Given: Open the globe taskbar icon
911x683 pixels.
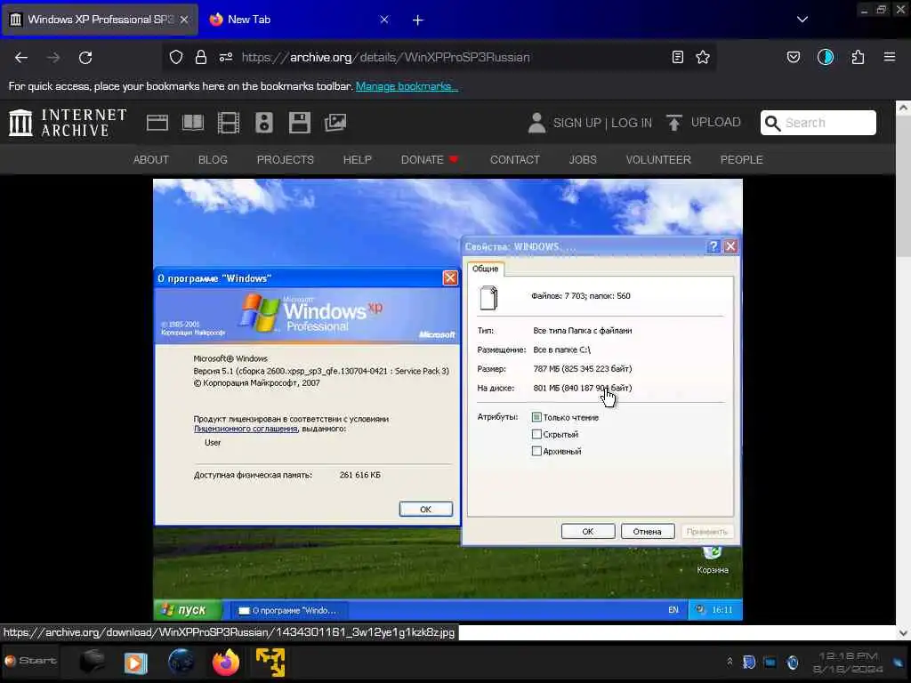Looking at the screenshot, I should [x=181, y=662].
